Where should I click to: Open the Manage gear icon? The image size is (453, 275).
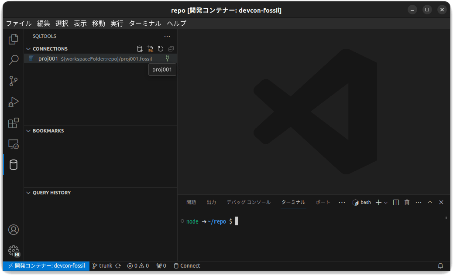click(13, 251)
